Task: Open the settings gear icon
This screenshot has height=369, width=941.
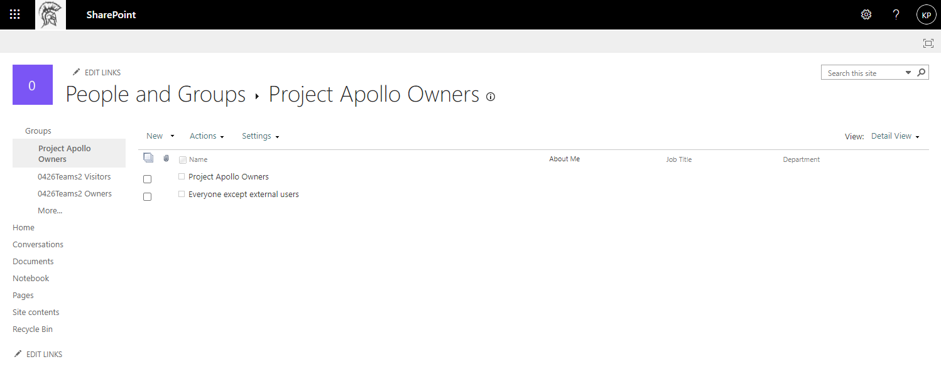Action: click(x=866, y=14)
